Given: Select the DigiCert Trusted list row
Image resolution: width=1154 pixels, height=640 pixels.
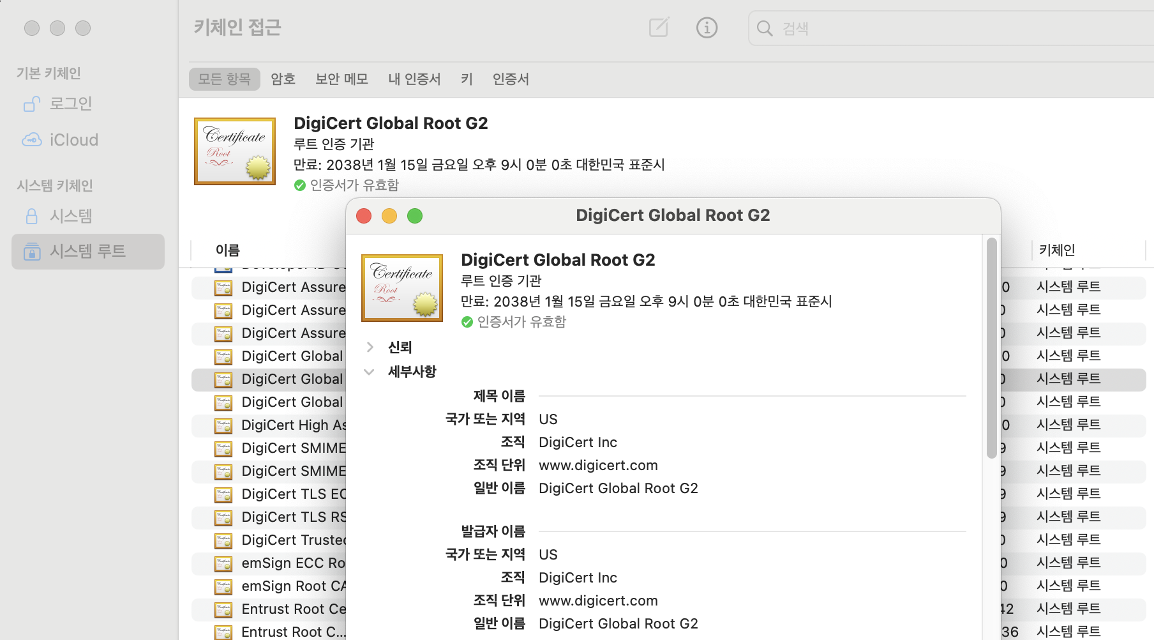Looking at the screenshot, I should pos(269,540).
